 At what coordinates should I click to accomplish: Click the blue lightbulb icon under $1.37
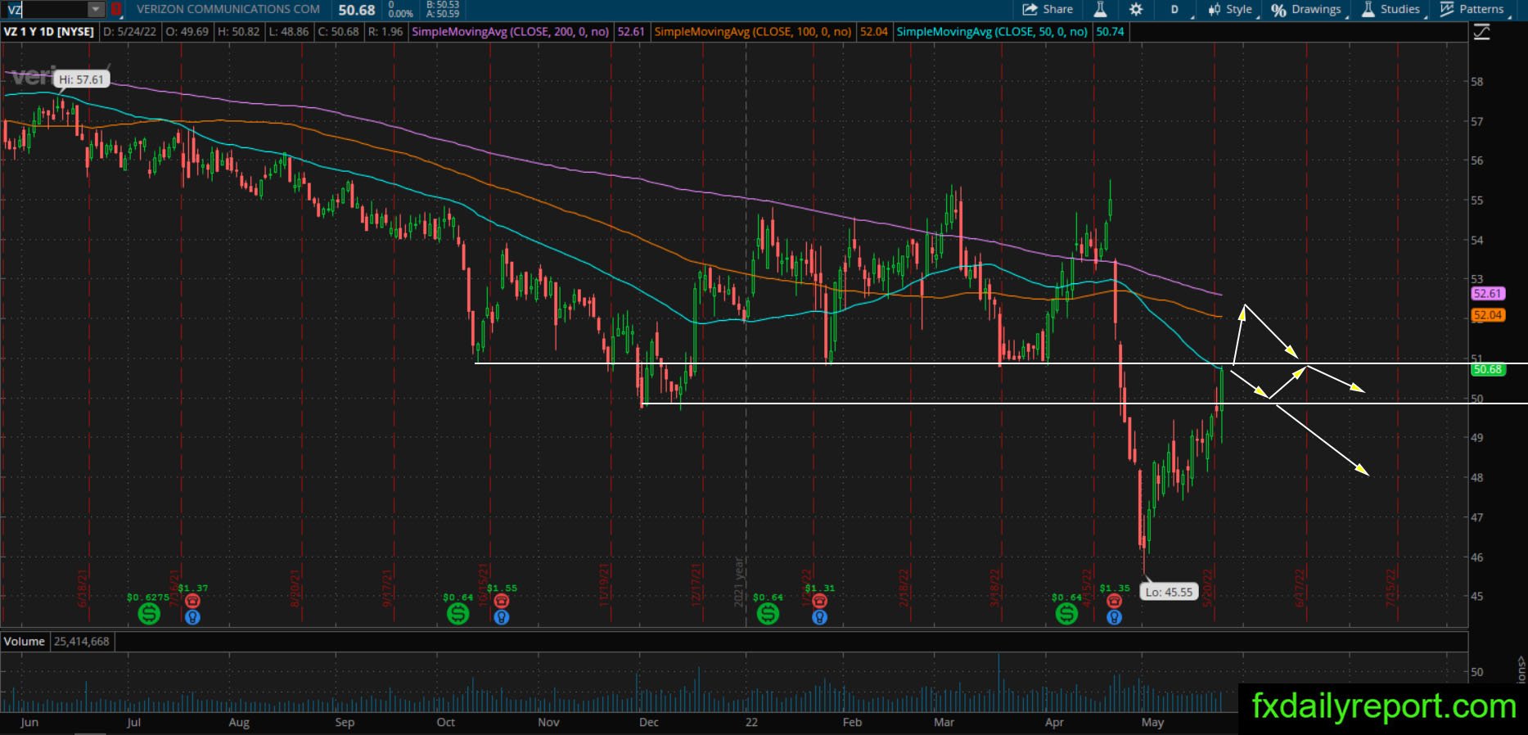coord(192,617)
